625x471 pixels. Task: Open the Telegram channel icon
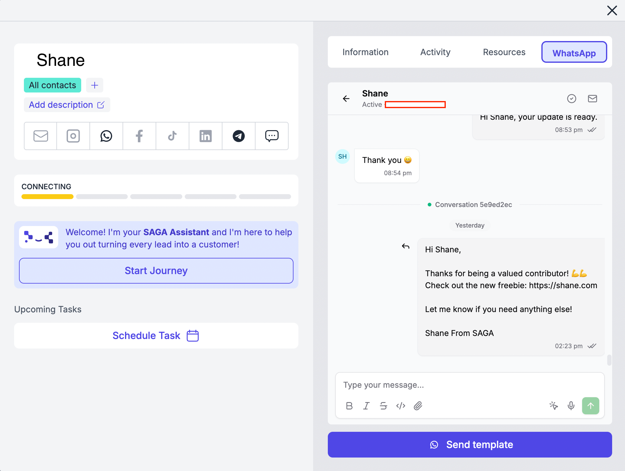click(x=239, y=136)
